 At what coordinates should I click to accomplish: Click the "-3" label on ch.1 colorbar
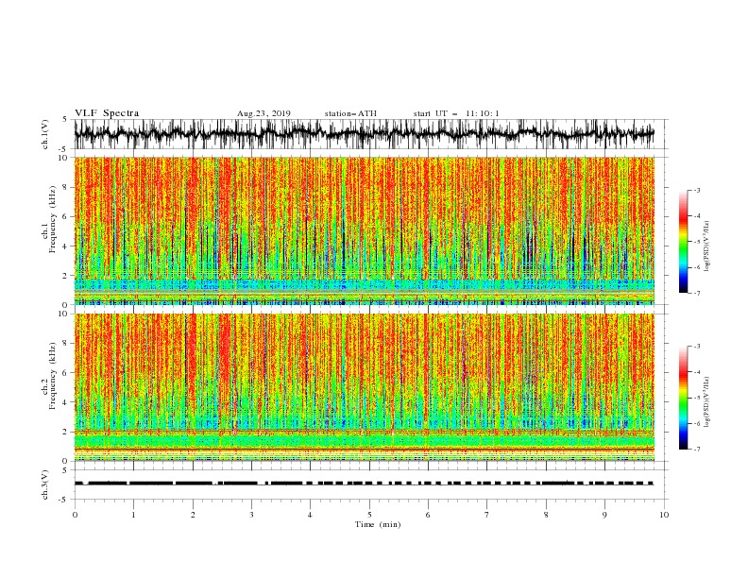tap(697, 190)
